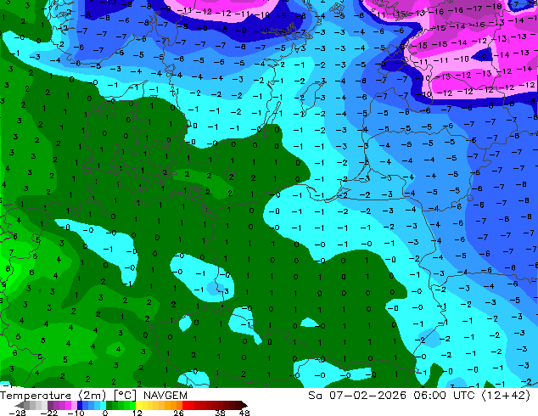
Task: Click the '38' legend scale label
Action: point(221,413)
